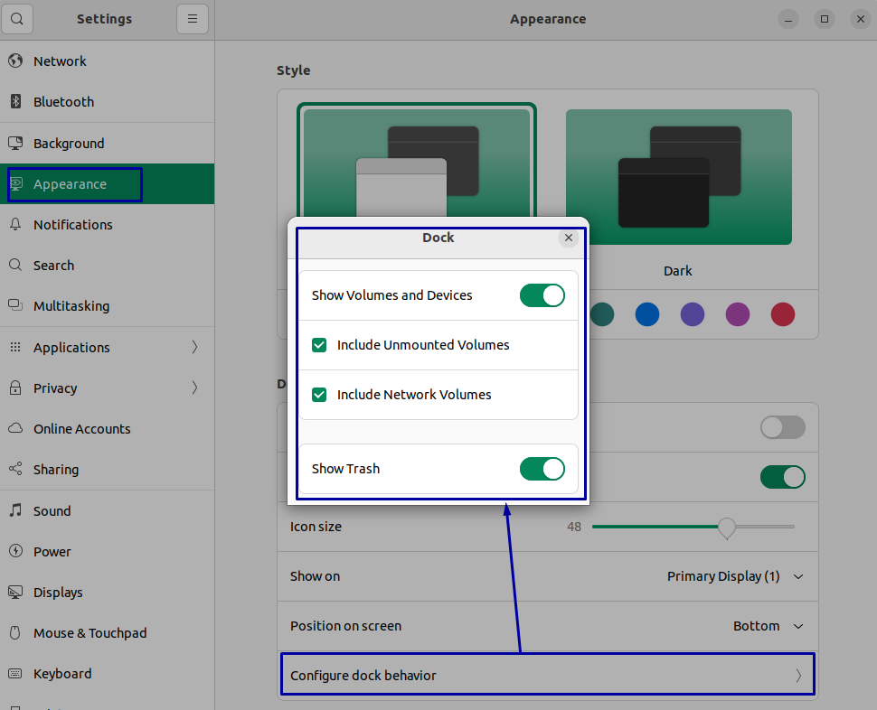Toggle the Show Trash switch

(x=542, y=469)
